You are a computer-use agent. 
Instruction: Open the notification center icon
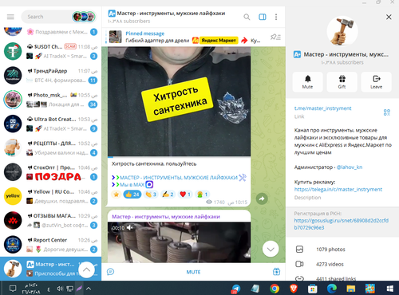[x=13, y=289]
